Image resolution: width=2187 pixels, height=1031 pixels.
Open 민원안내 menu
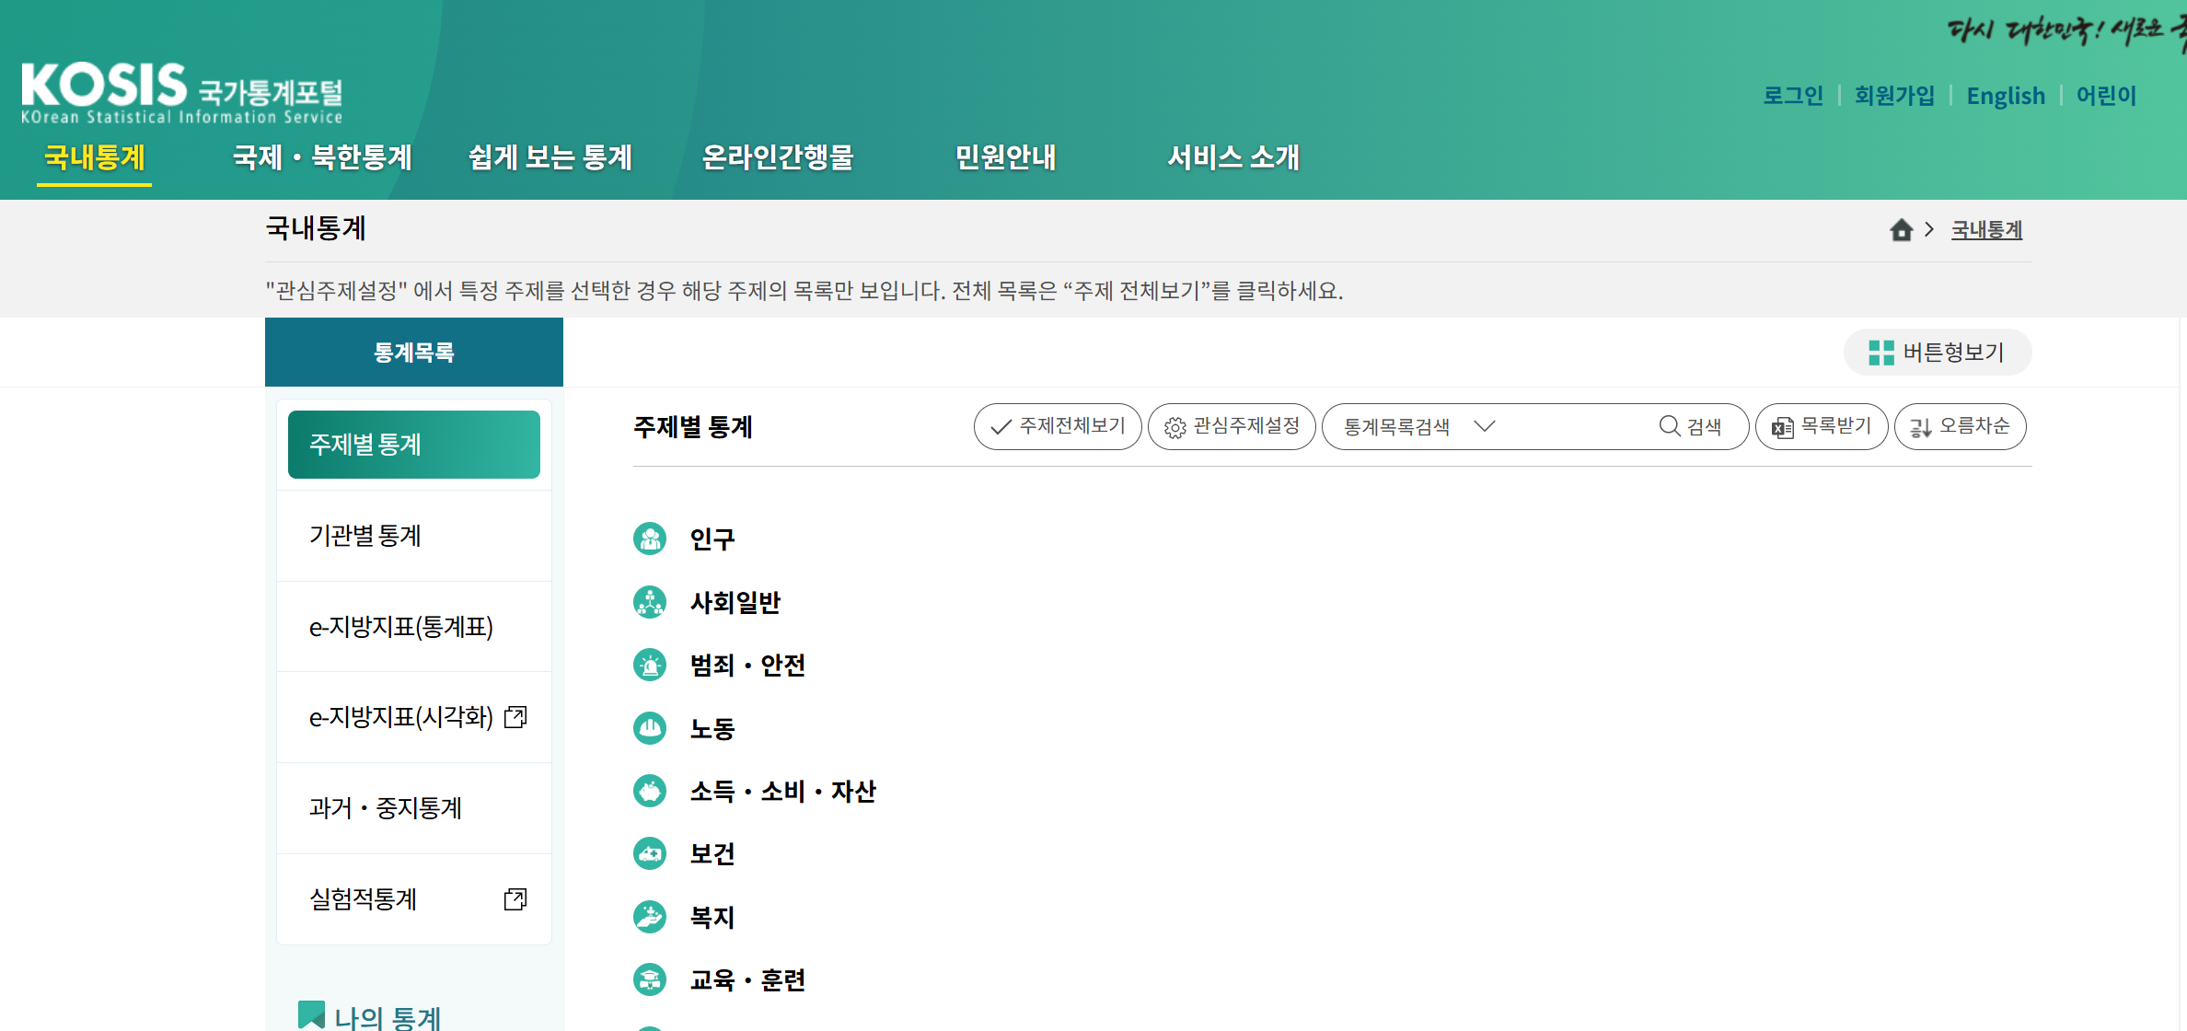[x=1006, y=157]
